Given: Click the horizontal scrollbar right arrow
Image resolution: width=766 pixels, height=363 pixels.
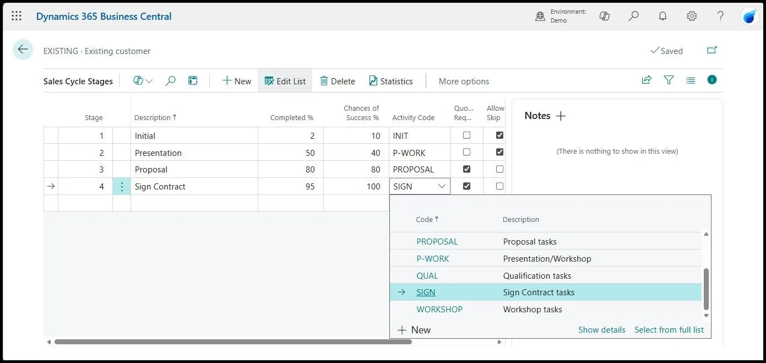Looking at the screenshot, I should point(499,342).
